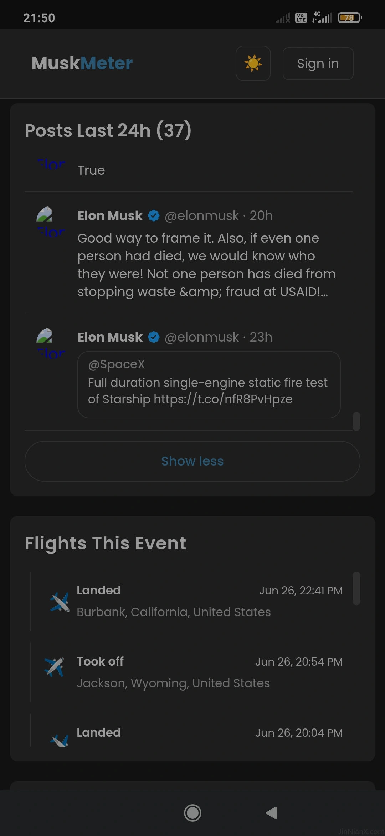Click the flights list scrollbar thumb

click(x=356, y=588)
